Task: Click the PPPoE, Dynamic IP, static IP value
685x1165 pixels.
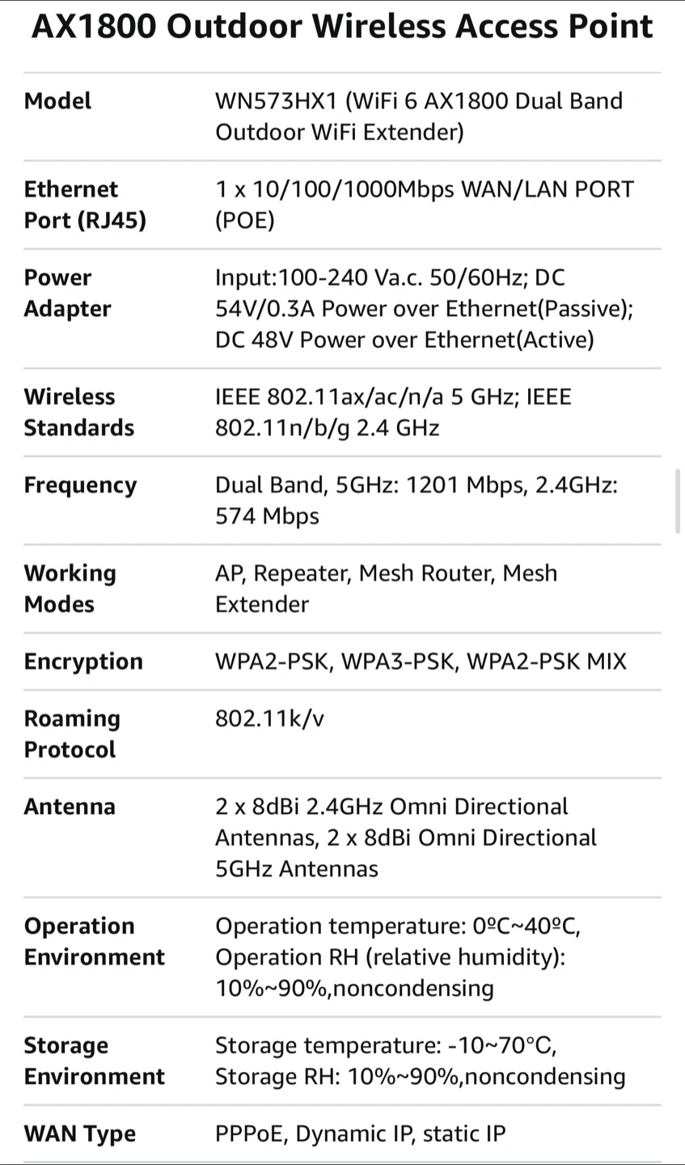Action: click(x=361, y=1134)
